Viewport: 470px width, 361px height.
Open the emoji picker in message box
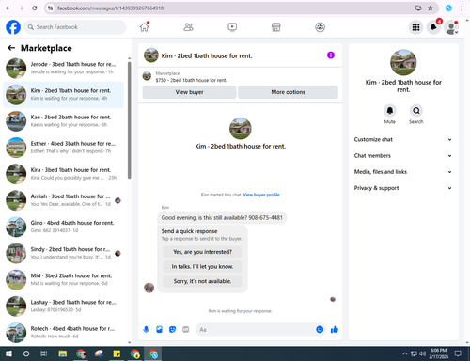pyautogui.click(x=320, y=329)
